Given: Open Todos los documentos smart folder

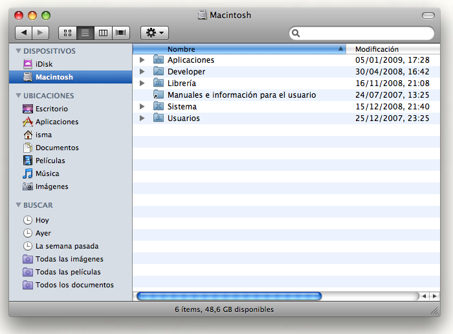Looking at the screenshot, I should click(x=71, y=285).
